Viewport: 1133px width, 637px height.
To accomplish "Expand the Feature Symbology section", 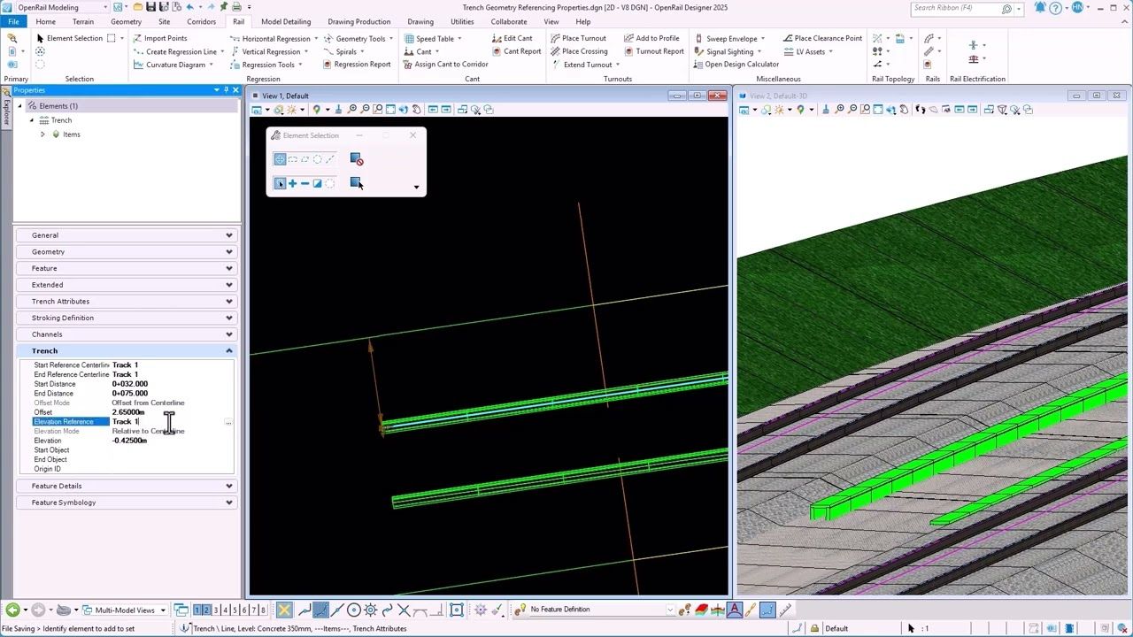I will pyautogui.click(x=126, y=503).
